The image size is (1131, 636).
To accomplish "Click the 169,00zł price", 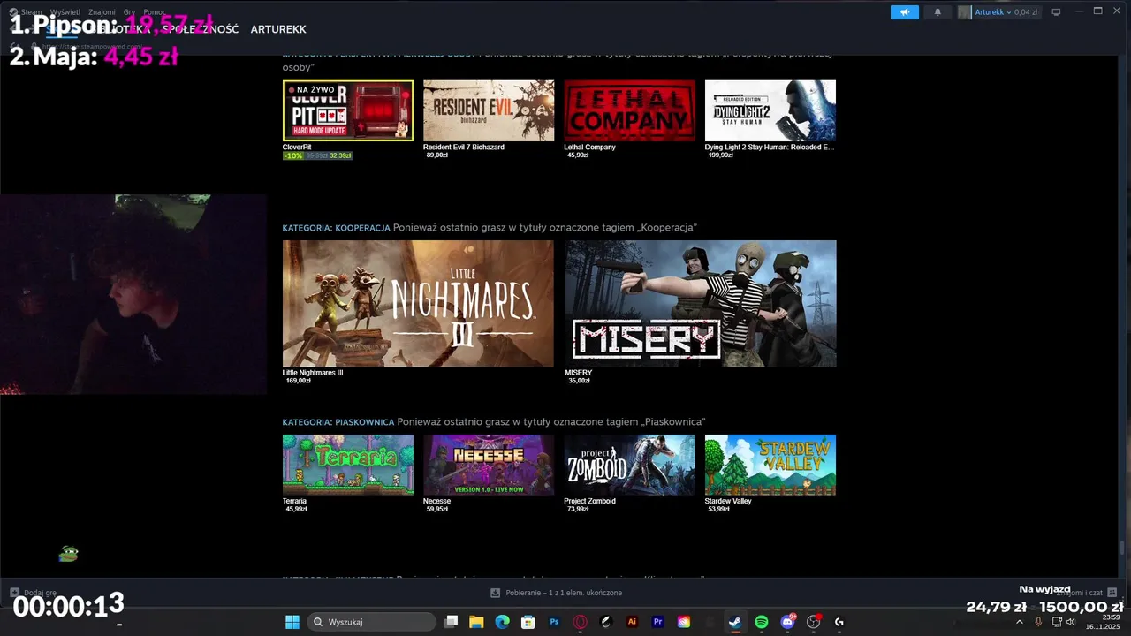I will point(299,381).
